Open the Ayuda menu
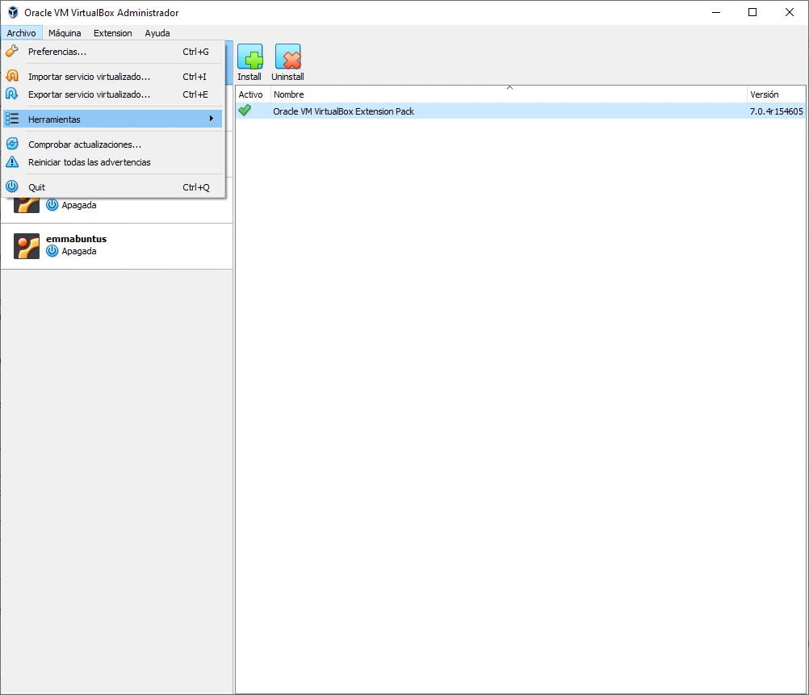The height and width of the screenshot is (695, 809). coord(157,33)
